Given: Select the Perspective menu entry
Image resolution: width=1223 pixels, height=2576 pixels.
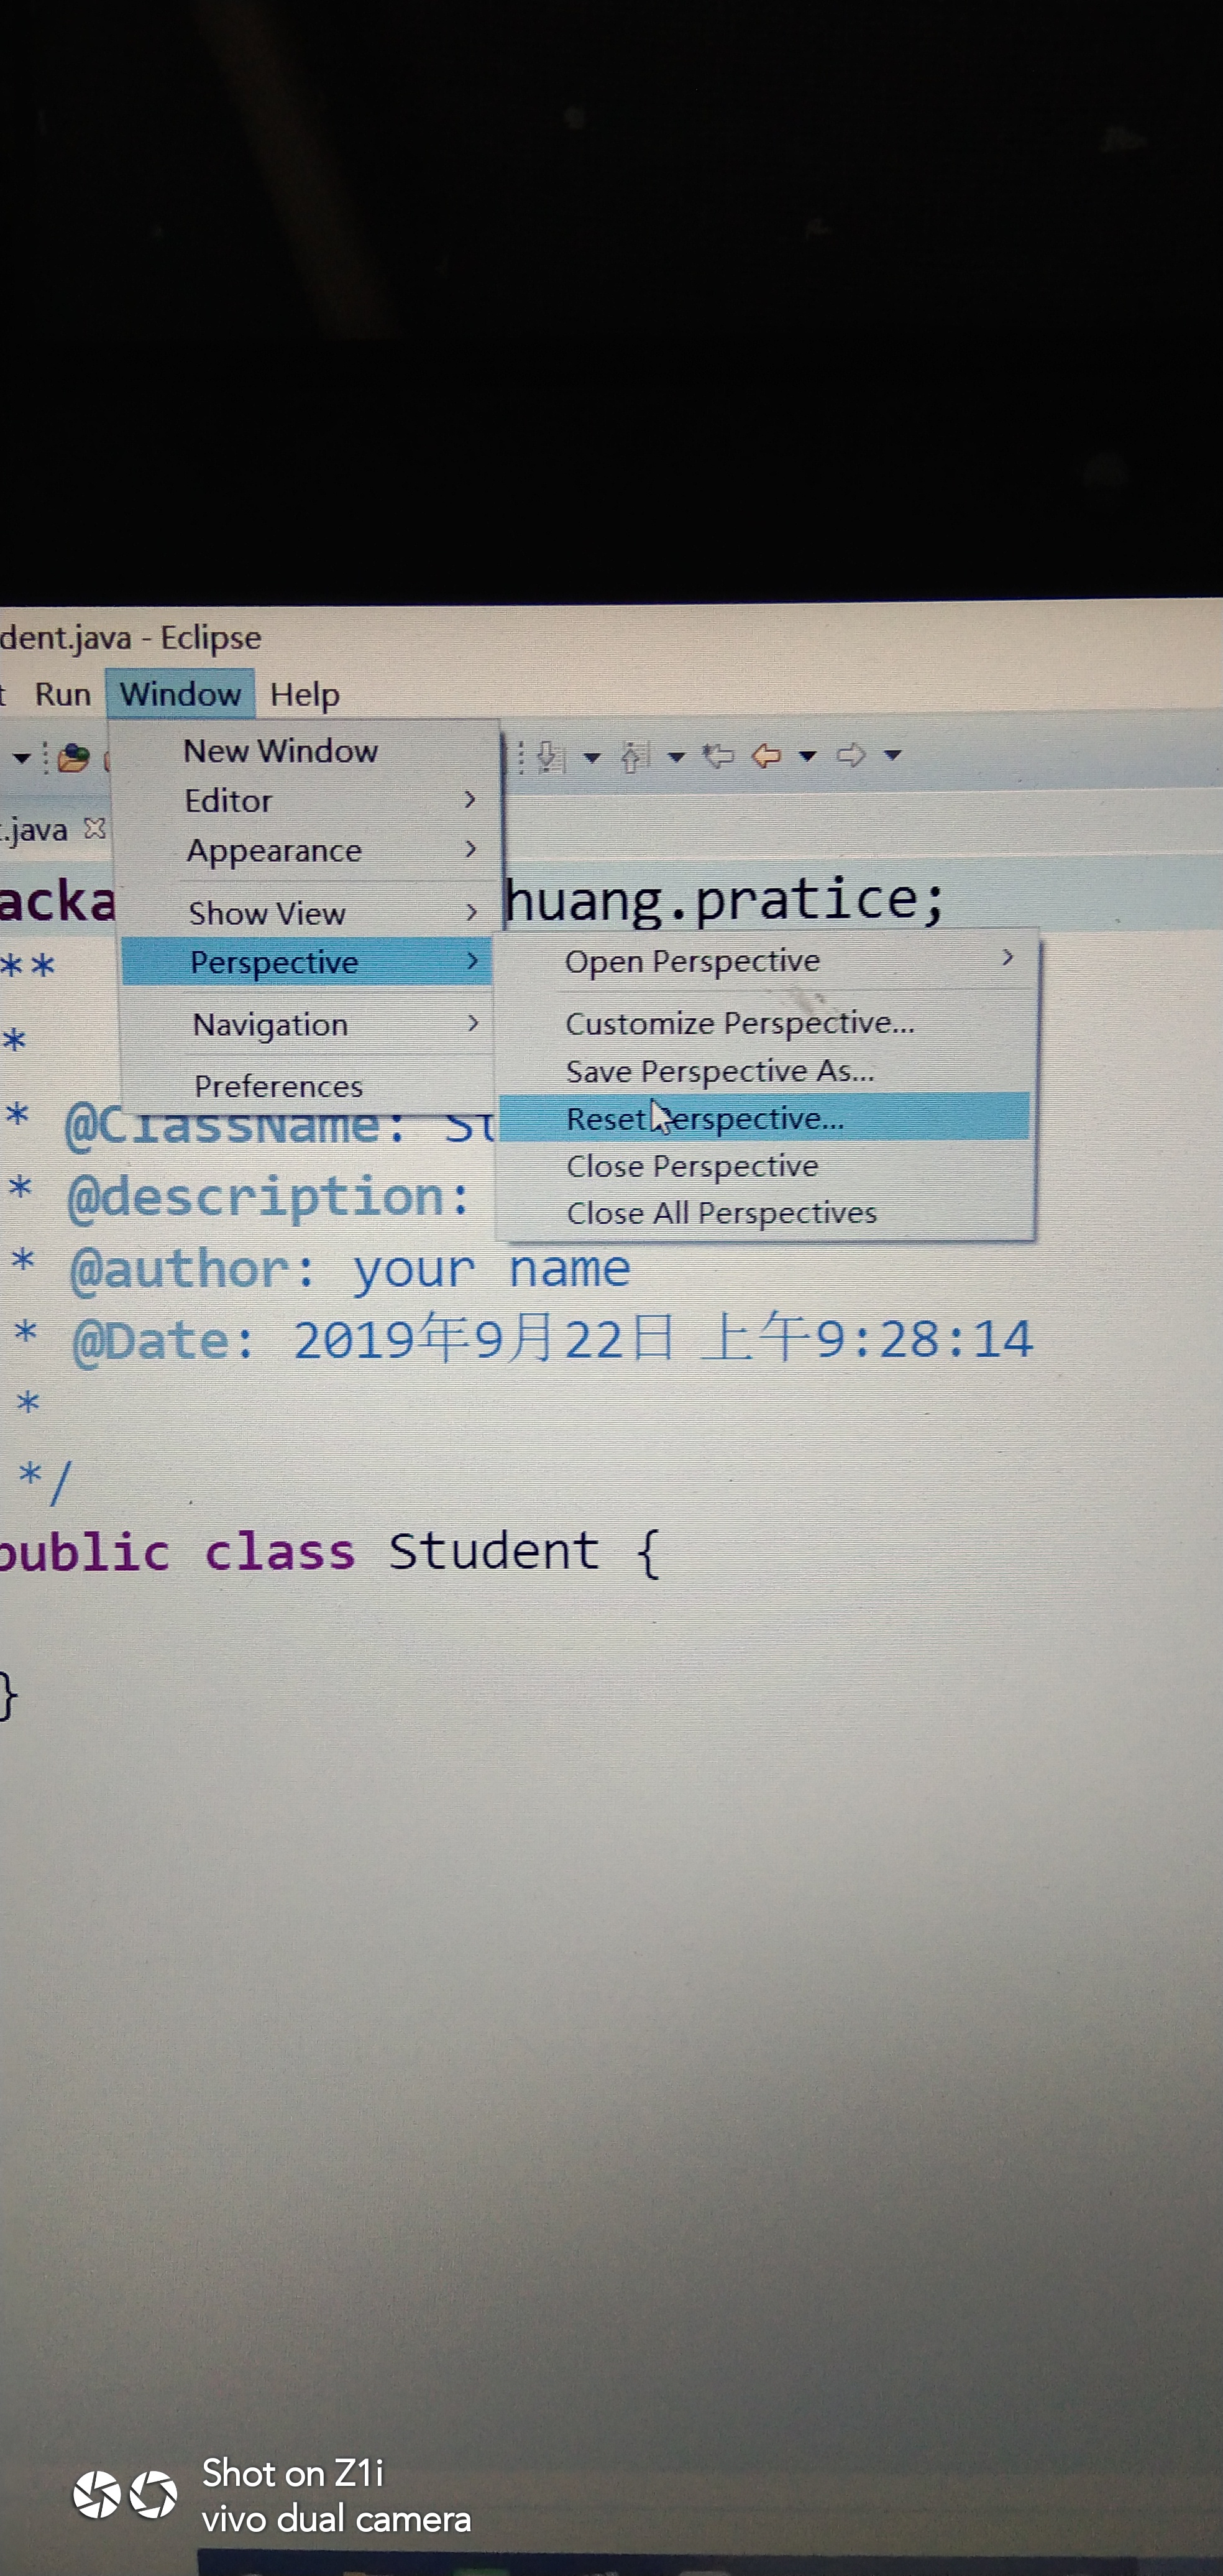Looking at the screenshot, I should pos(307,962).
